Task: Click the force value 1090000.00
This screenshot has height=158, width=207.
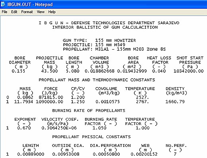Action: [49, 102]
